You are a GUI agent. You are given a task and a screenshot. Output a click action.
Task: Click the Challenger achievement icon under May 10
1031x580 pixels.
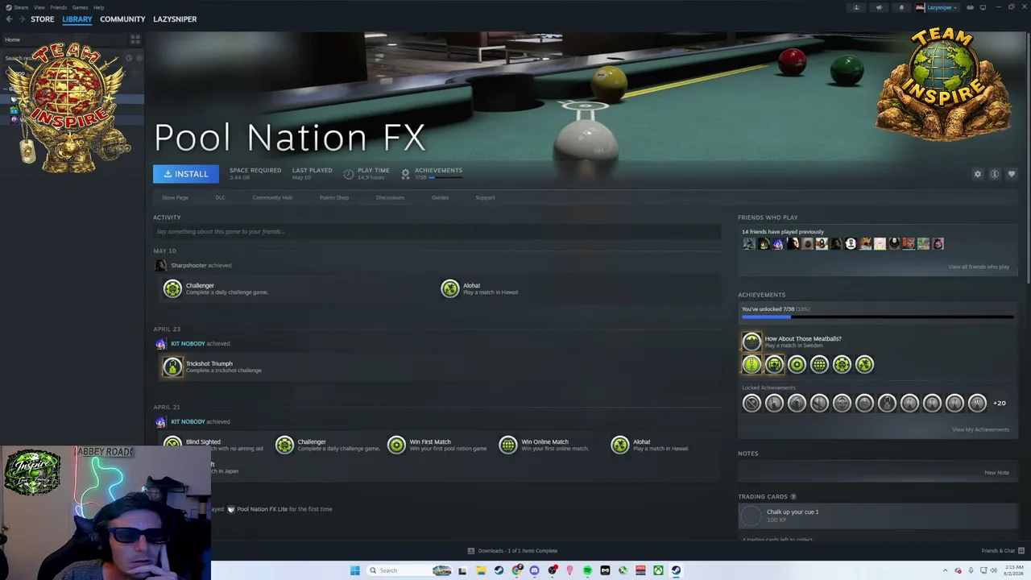pos(172,288)
